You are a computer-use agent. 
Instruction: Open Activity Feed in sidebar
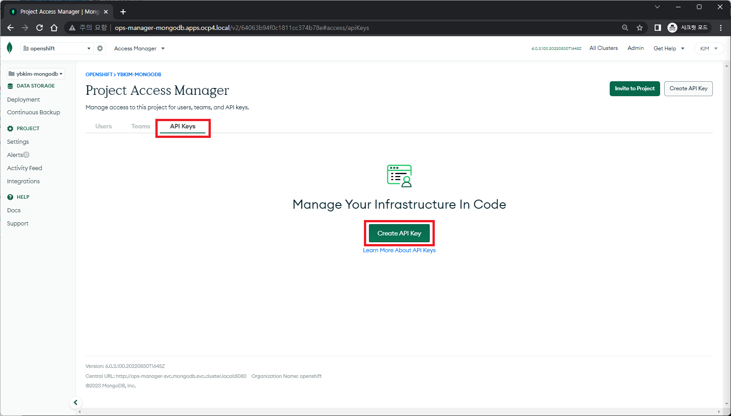pyautogui.click(x=25, y=168)
